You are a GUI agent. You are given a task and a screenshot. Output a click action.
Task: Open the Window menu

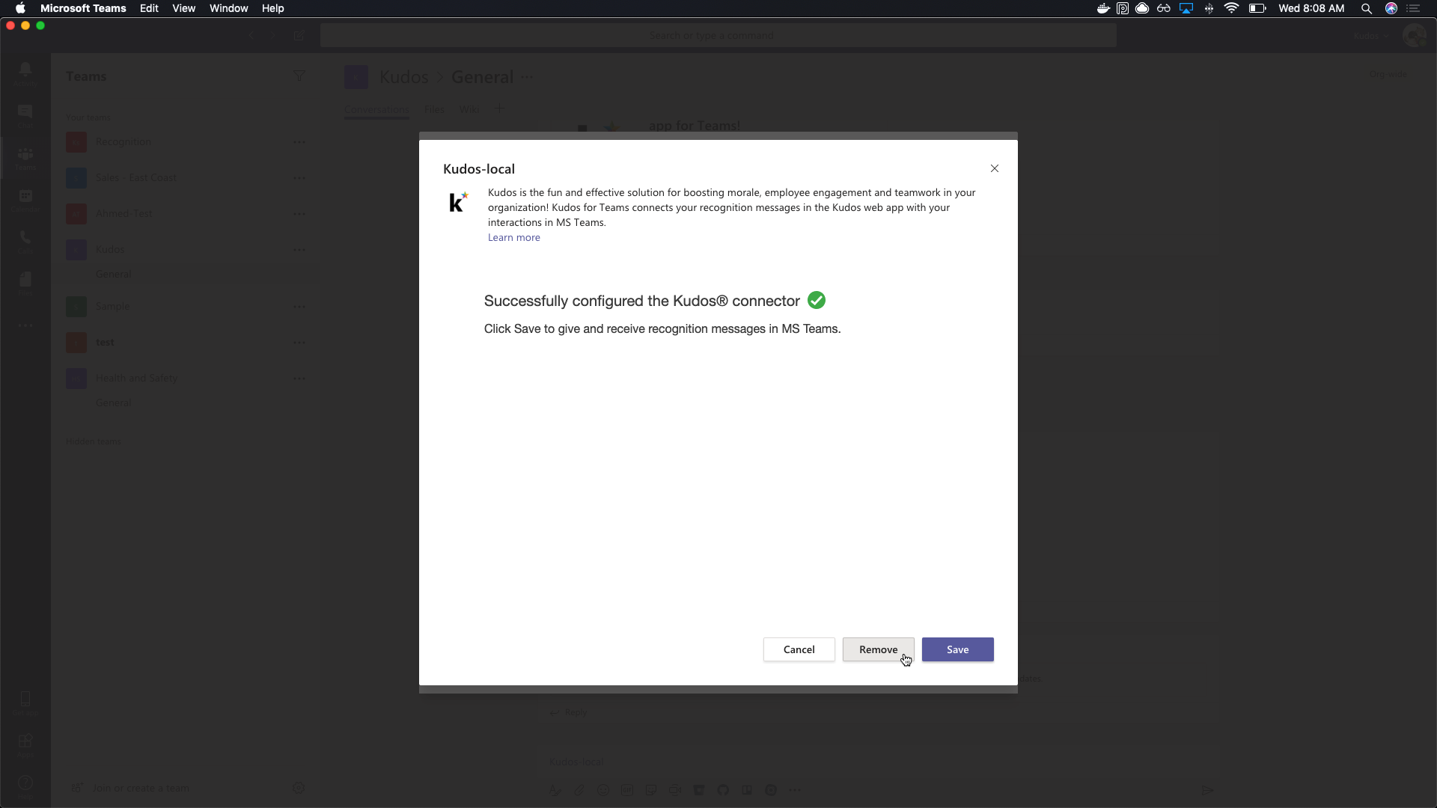tap(228, 8)
